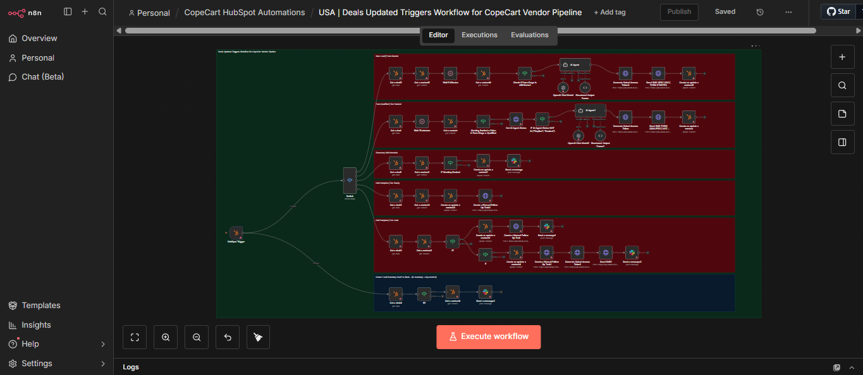The image size is (863, 375).
Task: Select the AI Agent node in the top row
Action: point(575,64)
